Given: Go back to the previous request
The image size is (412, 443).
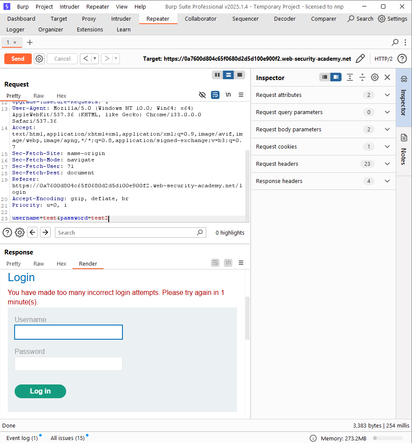Looking at the screenshot, I should point(86,59).
